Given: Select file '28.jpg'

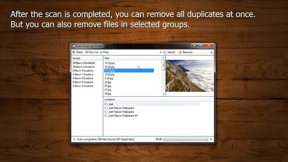Looking at the screenshot, I should click(x=108, y=94).
